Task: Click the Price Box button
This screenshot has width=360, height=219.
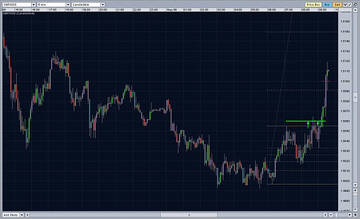Action: click(x=313, y=5)
